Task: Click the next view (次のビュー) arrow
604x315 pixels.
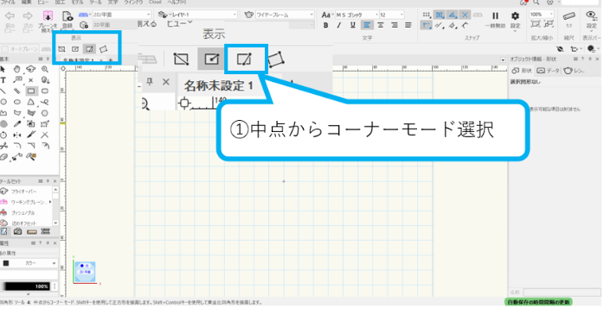Action: [28, 16]
